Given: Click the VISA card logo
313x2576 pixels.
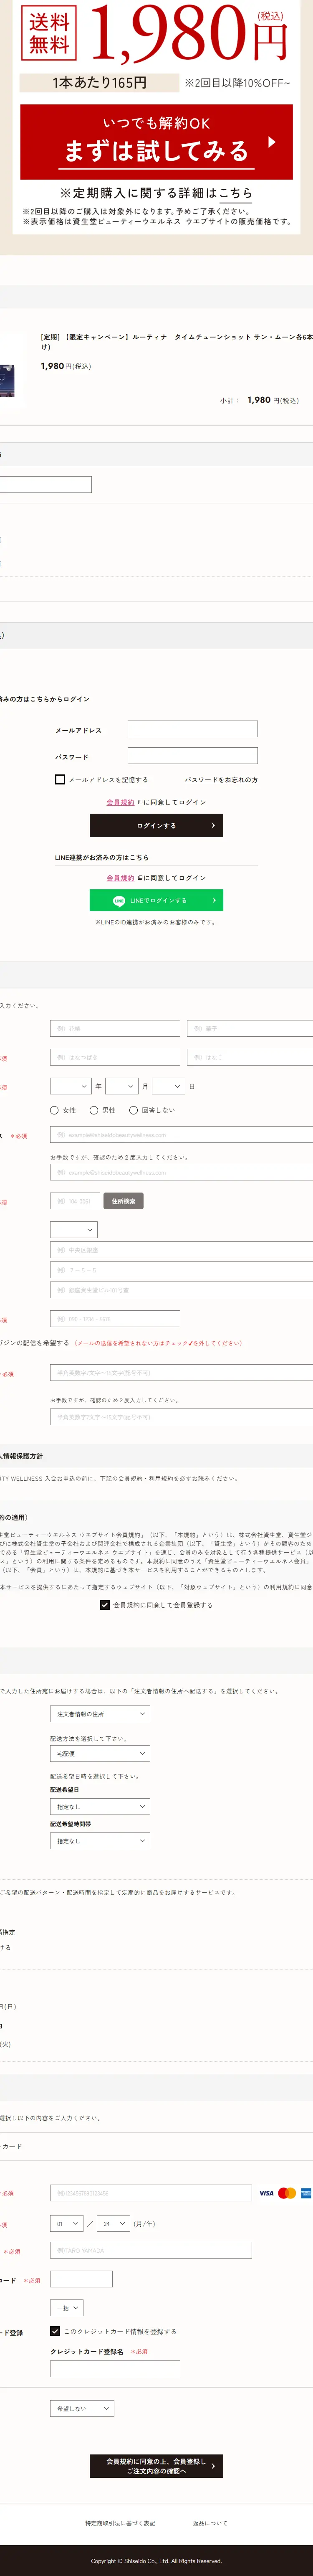Looking at the screenshot, I should tap(266, 2193).
